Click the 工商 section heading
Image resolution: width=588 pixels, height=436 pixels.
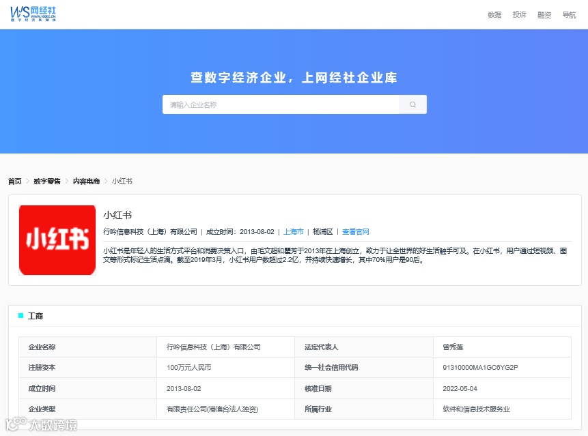[36, 316]
